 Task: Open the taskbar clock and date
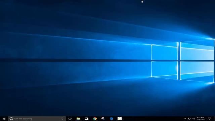pyautogui.click(x=201, y=119)
